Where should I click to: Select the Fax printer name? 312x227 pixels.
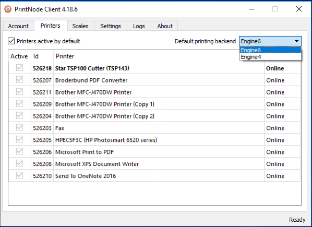click(59, 128)
